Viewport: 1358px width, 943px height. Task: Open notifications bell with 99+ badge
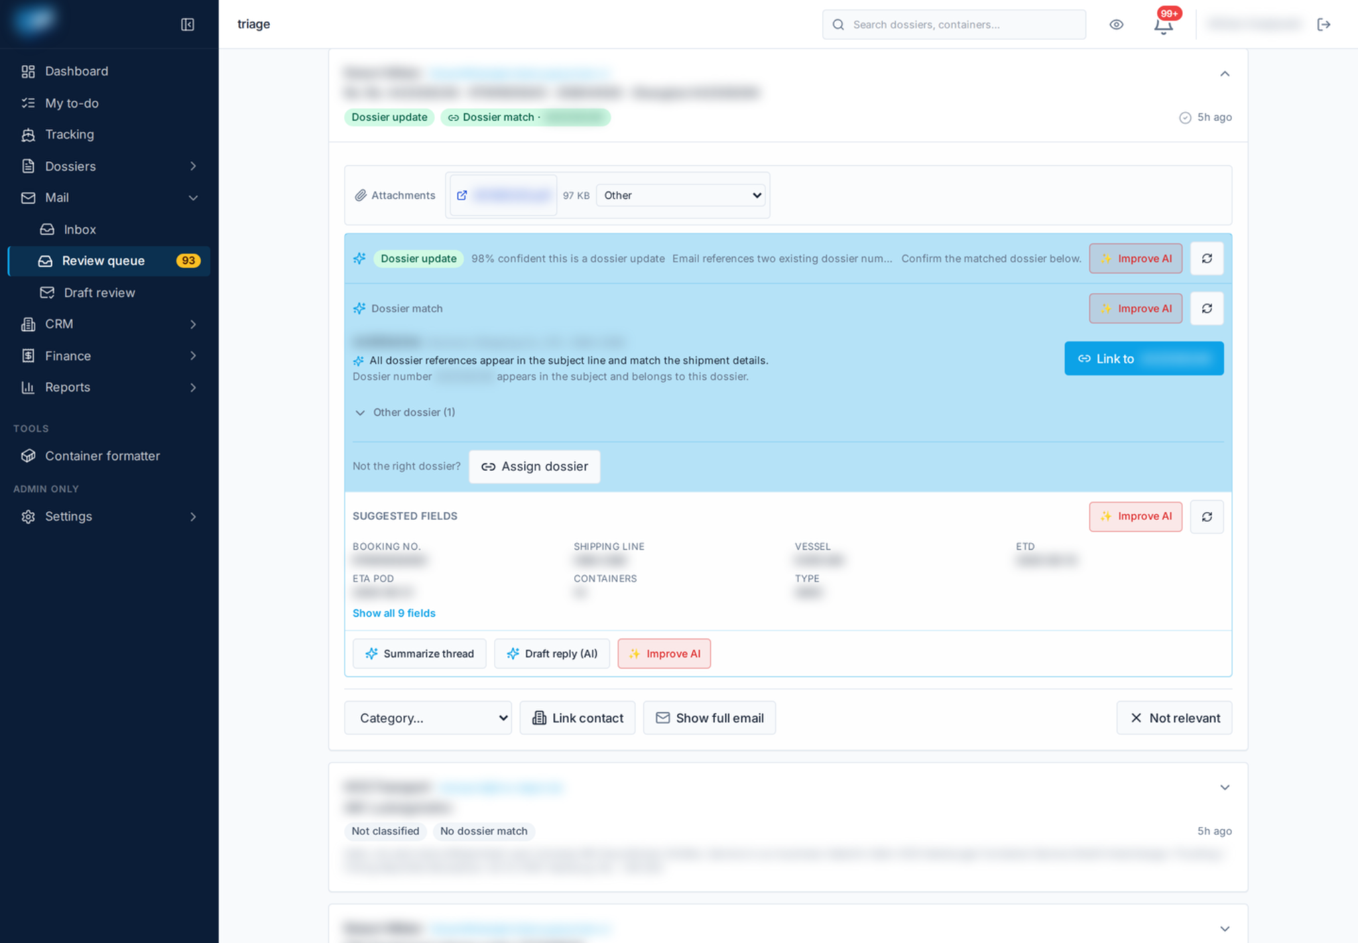pos(1164,25)
